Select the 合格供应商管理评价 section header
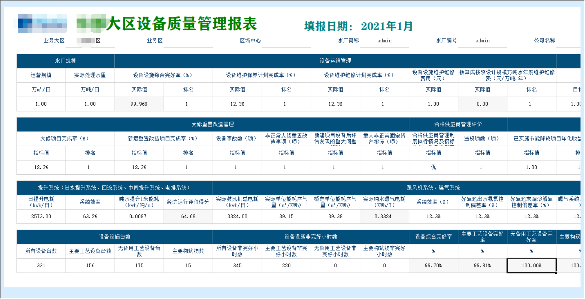The width and height of the screenshot is (585, 299). point(458,124)
